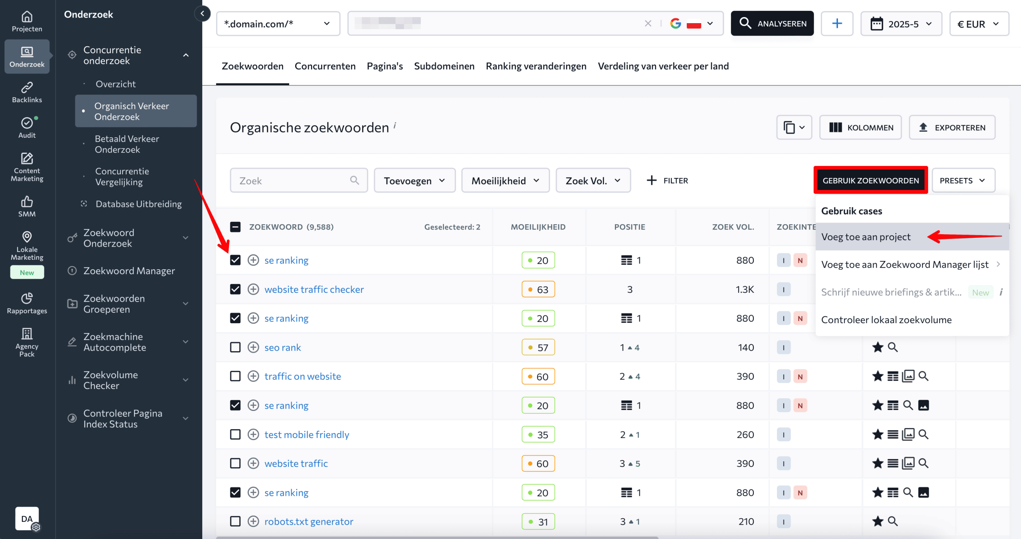Open Google search engine country dropdown
This screenshot has width=1021, height=539.
click(x=692, y=24)
